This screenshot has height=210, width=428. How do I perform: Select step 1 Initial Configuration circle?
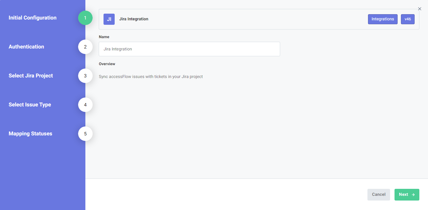(85, 18)
